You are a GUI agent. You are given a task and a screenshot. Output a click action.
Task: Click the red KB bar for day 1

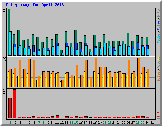point(10,108)
